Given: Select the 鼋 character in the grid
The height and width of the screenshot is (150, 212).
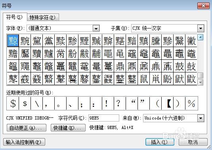Looking at the screenshot, I should [x=84, y=66].
